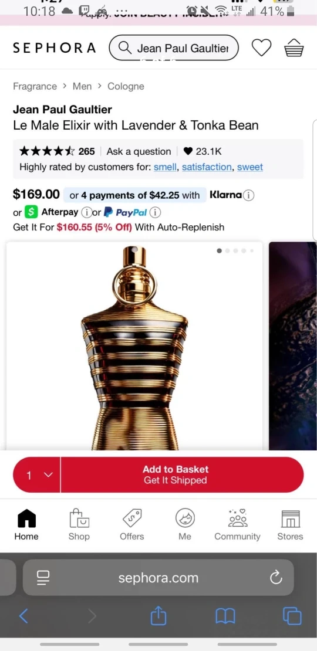Click the Afterpay info icon
Image resolution: width=317 pixels, height=651 pixels.
pos(86,212)
